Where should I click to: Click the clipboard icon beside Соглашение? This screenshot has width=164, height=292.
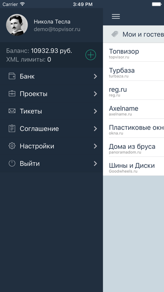click(x=12, y=128)
